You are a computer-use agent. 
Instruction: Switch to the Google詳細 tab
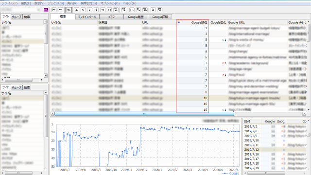click(160, 17)
